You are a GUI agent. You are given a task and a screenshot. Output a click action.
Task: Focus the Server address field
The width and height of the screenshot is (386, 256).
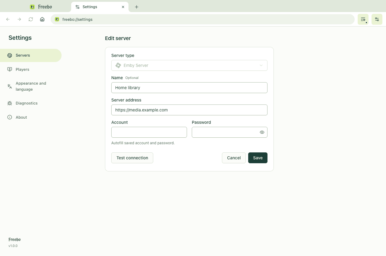click(x=189, y=110)
